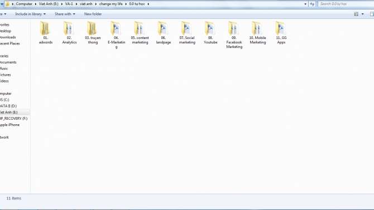
Task: Expand the arrow after VA-1 breadcrumb
Action: point(76,4)
